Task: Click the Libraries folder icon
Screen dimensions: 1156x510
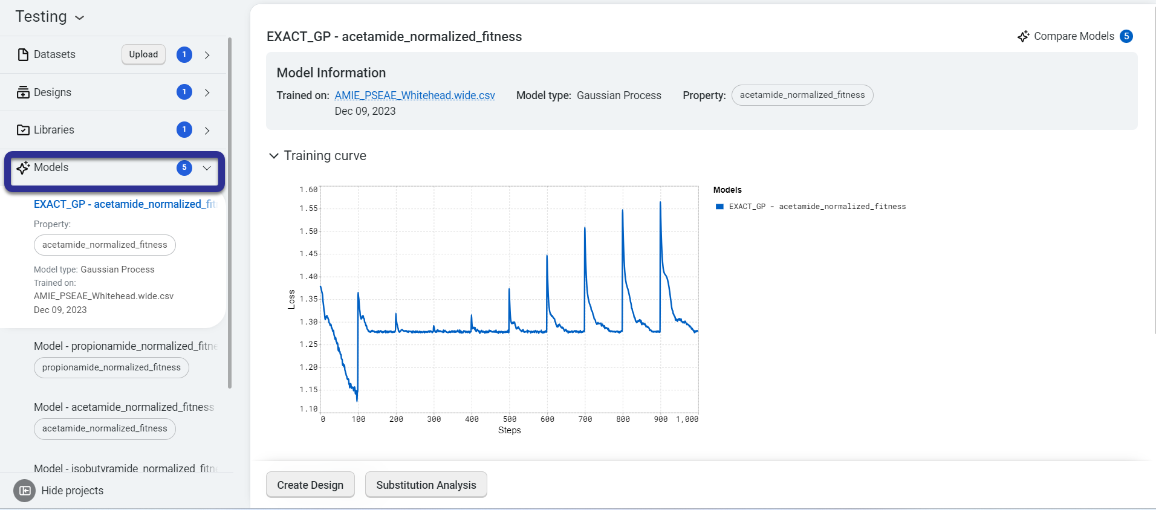Action: pyautogui.click(x=23, y=130)
